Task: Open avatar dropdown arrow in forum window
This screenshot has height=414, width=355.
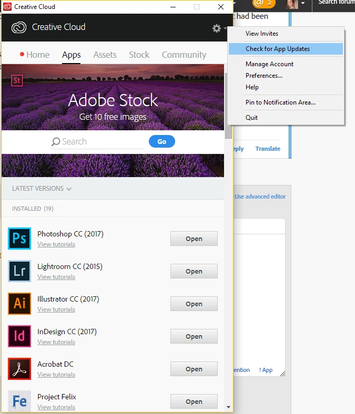Action: point(303,4)
